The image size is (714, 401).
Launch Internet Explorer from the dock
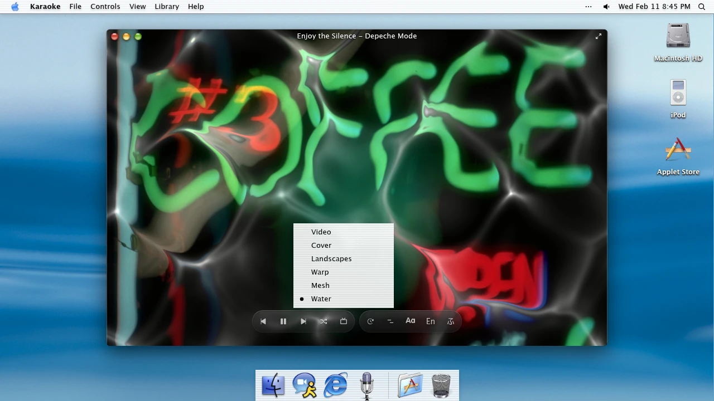coord(336,385)
